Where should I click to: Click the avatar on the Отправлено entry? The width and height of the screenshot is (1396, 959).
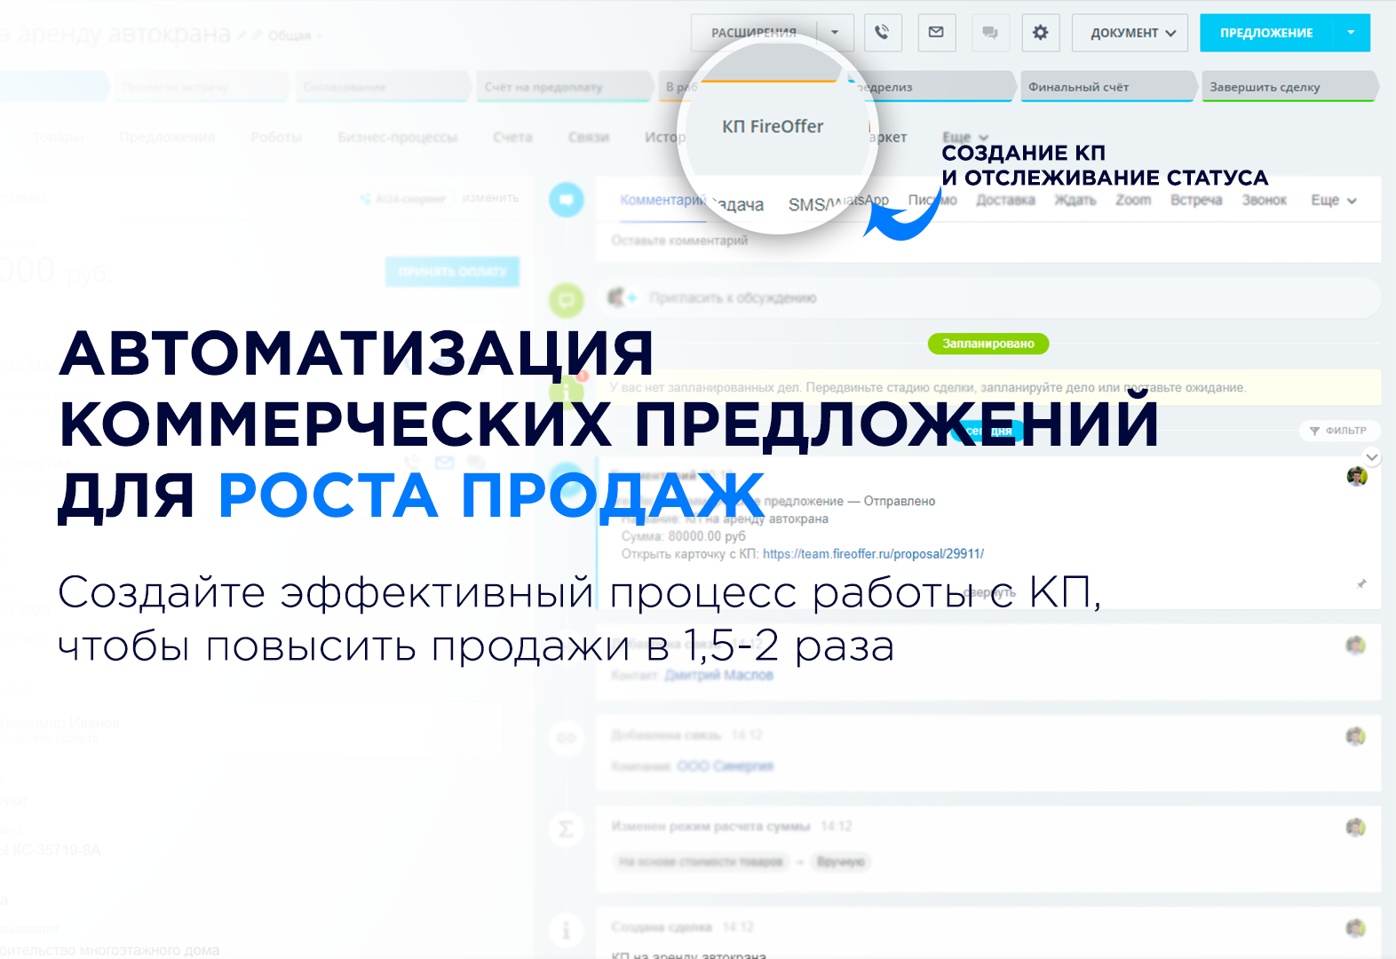(x=1357, y=477)
